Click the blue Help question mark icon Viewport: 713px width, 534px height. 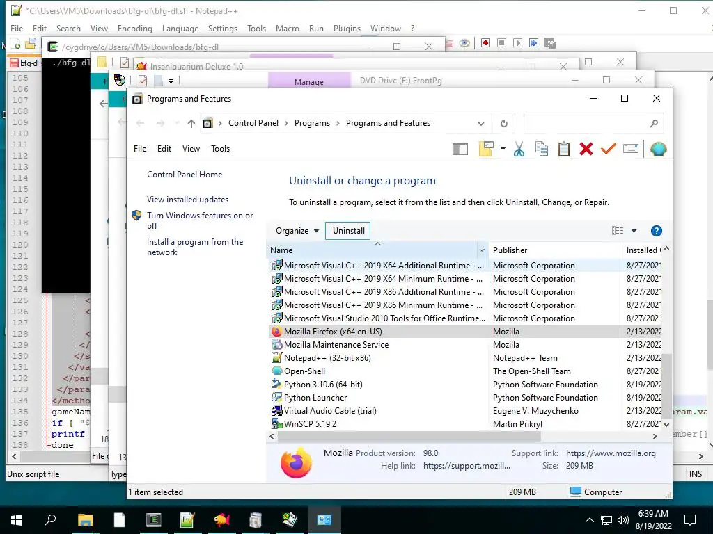656,231
